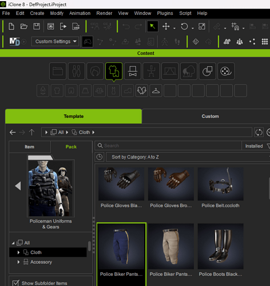
Task: Toggle the gamepad control icon
Action: (88, 41)
